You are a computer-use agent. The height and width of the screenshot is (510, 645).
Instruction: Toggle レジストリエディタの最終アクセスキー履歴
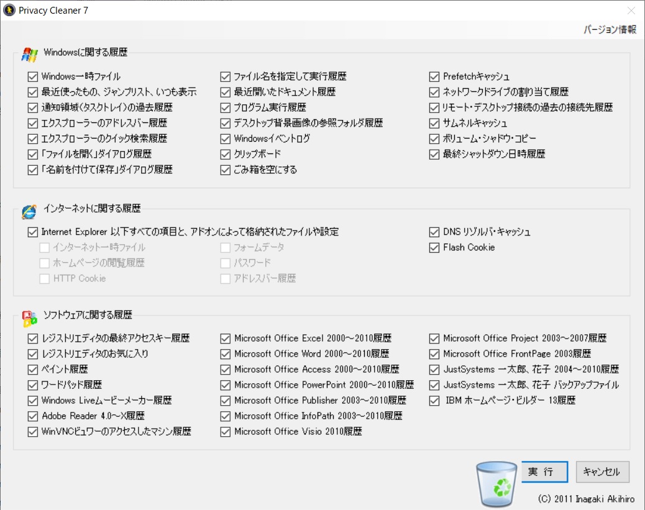coord(32,339)
